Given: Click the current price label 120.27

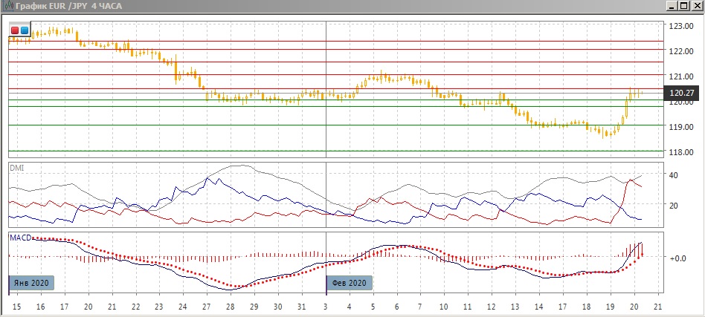Looking at the screenshot, I should [681, 93].
